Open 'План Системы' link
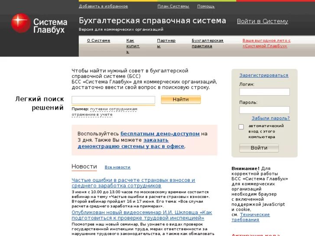 point(173,6)
